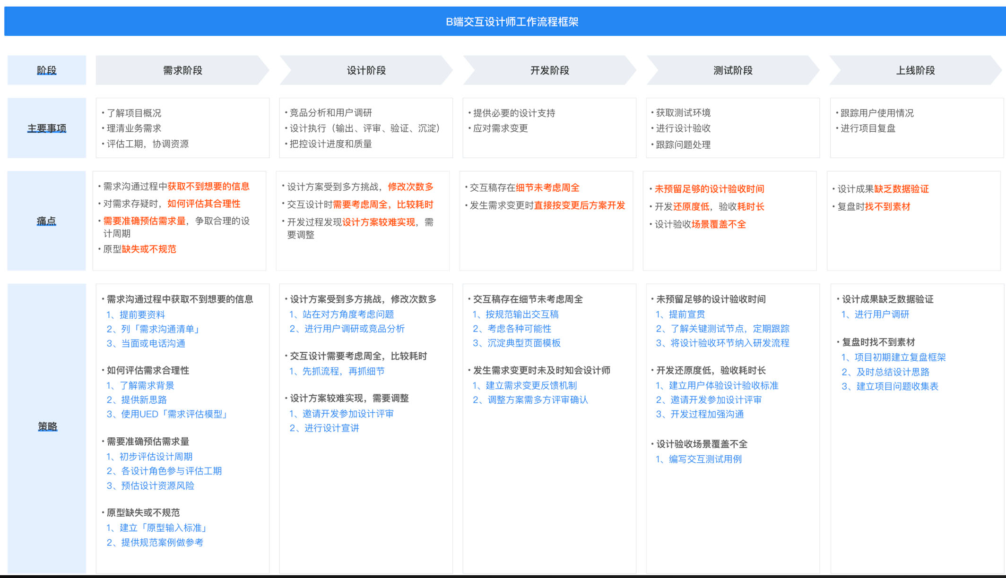
Task: Click strategy item '2、调整方案需多方评审确认'
Action: pos(530,399)
